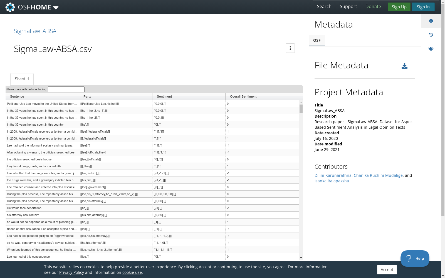445x278 pixels.
Task: Click the Donate link
Action: click(373, 7)
